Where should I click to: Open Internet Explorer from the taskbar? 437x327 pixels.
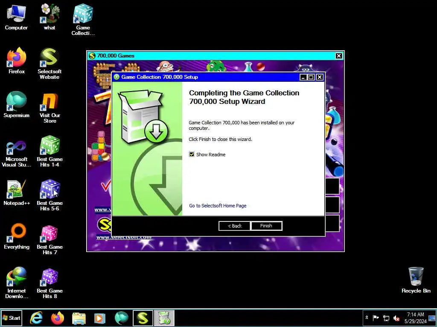point(36,318)
